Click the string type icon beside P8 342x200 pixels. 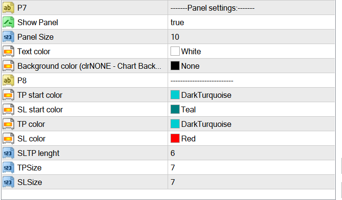[8, 80]
